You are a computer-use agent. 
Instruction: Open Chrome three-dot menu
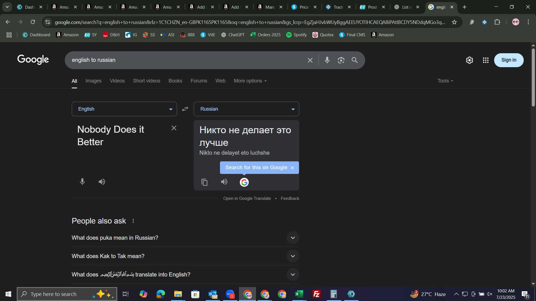(528, 22)
